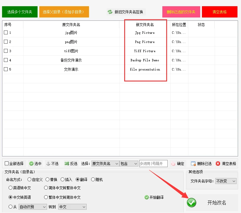
Task: Check the box for row 2 png图片
Action: [6, 42]
